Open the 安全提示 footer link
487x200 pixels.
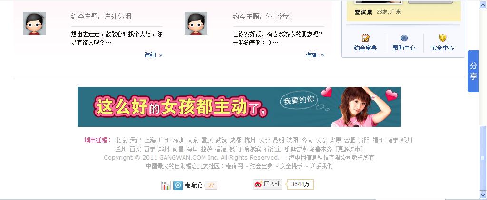point(291,166)
